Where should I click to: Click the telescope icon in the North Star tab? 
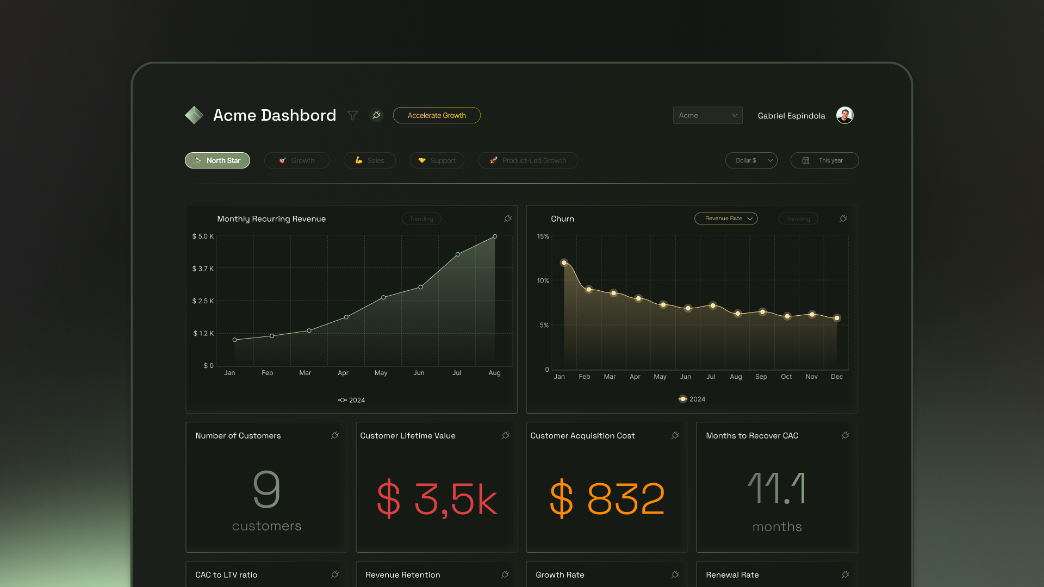click(x=198, y=160)
